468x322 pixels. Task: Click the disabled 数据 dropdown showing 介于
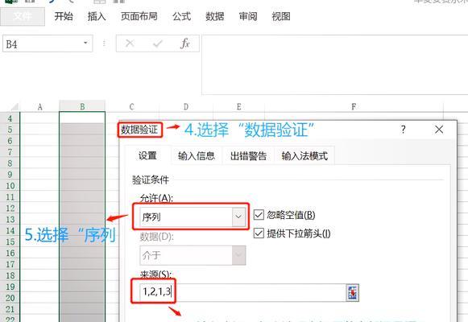(x=193, y=255)
